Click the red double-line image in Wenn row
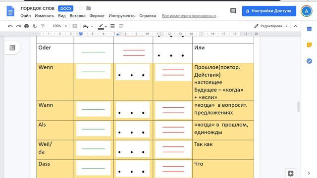 pyautogui.click(x=173, y=72)
